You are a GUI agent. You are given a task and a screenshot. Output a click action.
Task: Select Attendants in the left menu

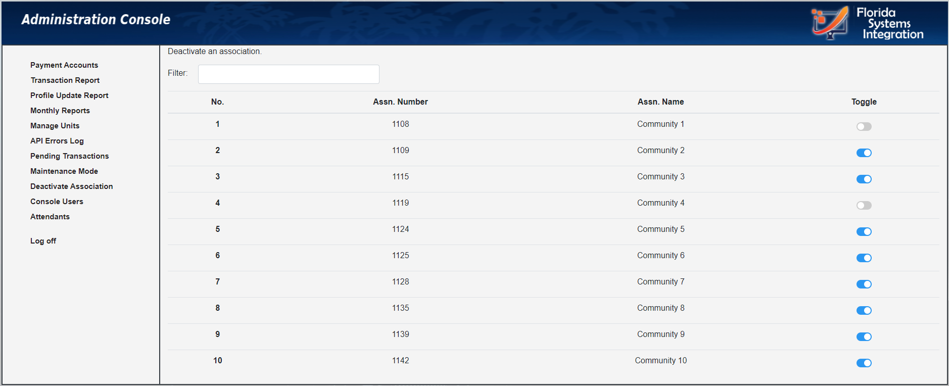click(50, 217)
